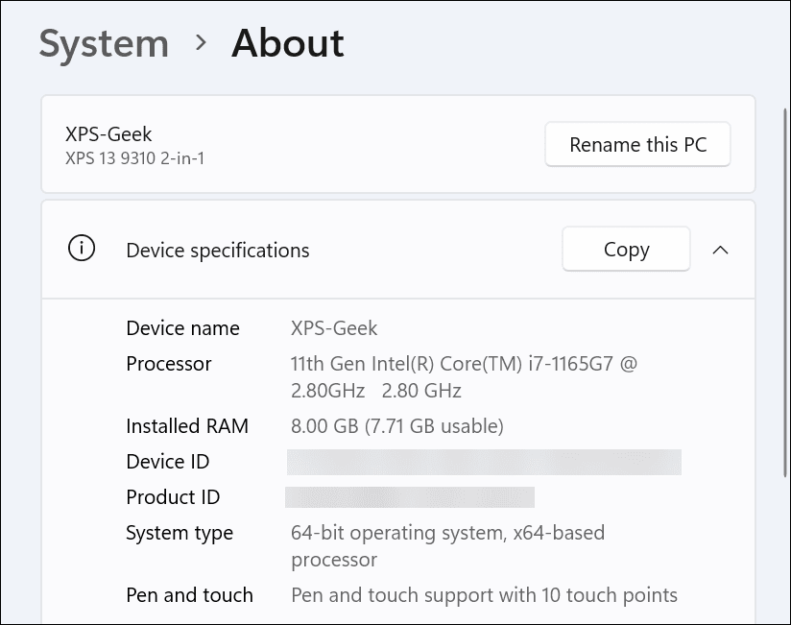
Task: Click the breadcrumb separator chevron after System
Action: pyautogui.click(x=202, y=43)
